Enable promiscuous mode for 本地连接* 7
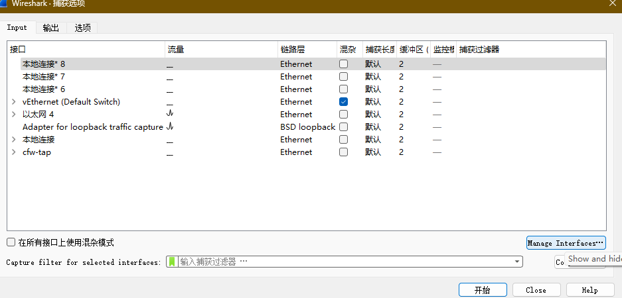Image resolution: width=622 pixels, height=298 pixels. click(x=344, y=76)
